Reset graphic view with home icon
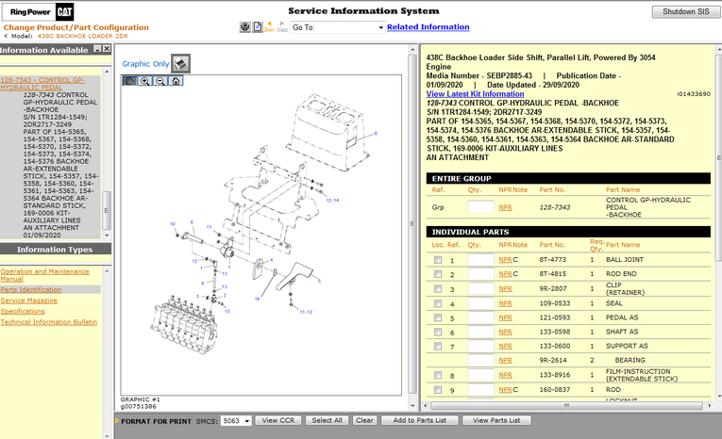The width and height of the screenshot is (722, 439). coord(176,81)
